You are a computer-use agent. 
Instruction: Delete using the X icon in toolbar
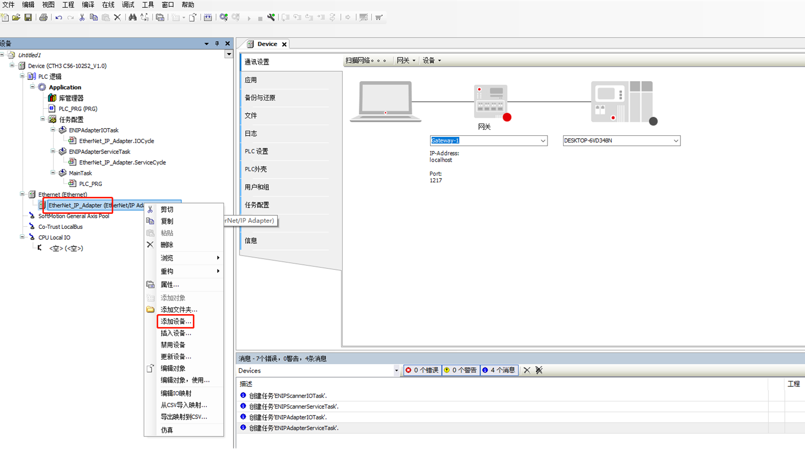click(x=117, y=18)
